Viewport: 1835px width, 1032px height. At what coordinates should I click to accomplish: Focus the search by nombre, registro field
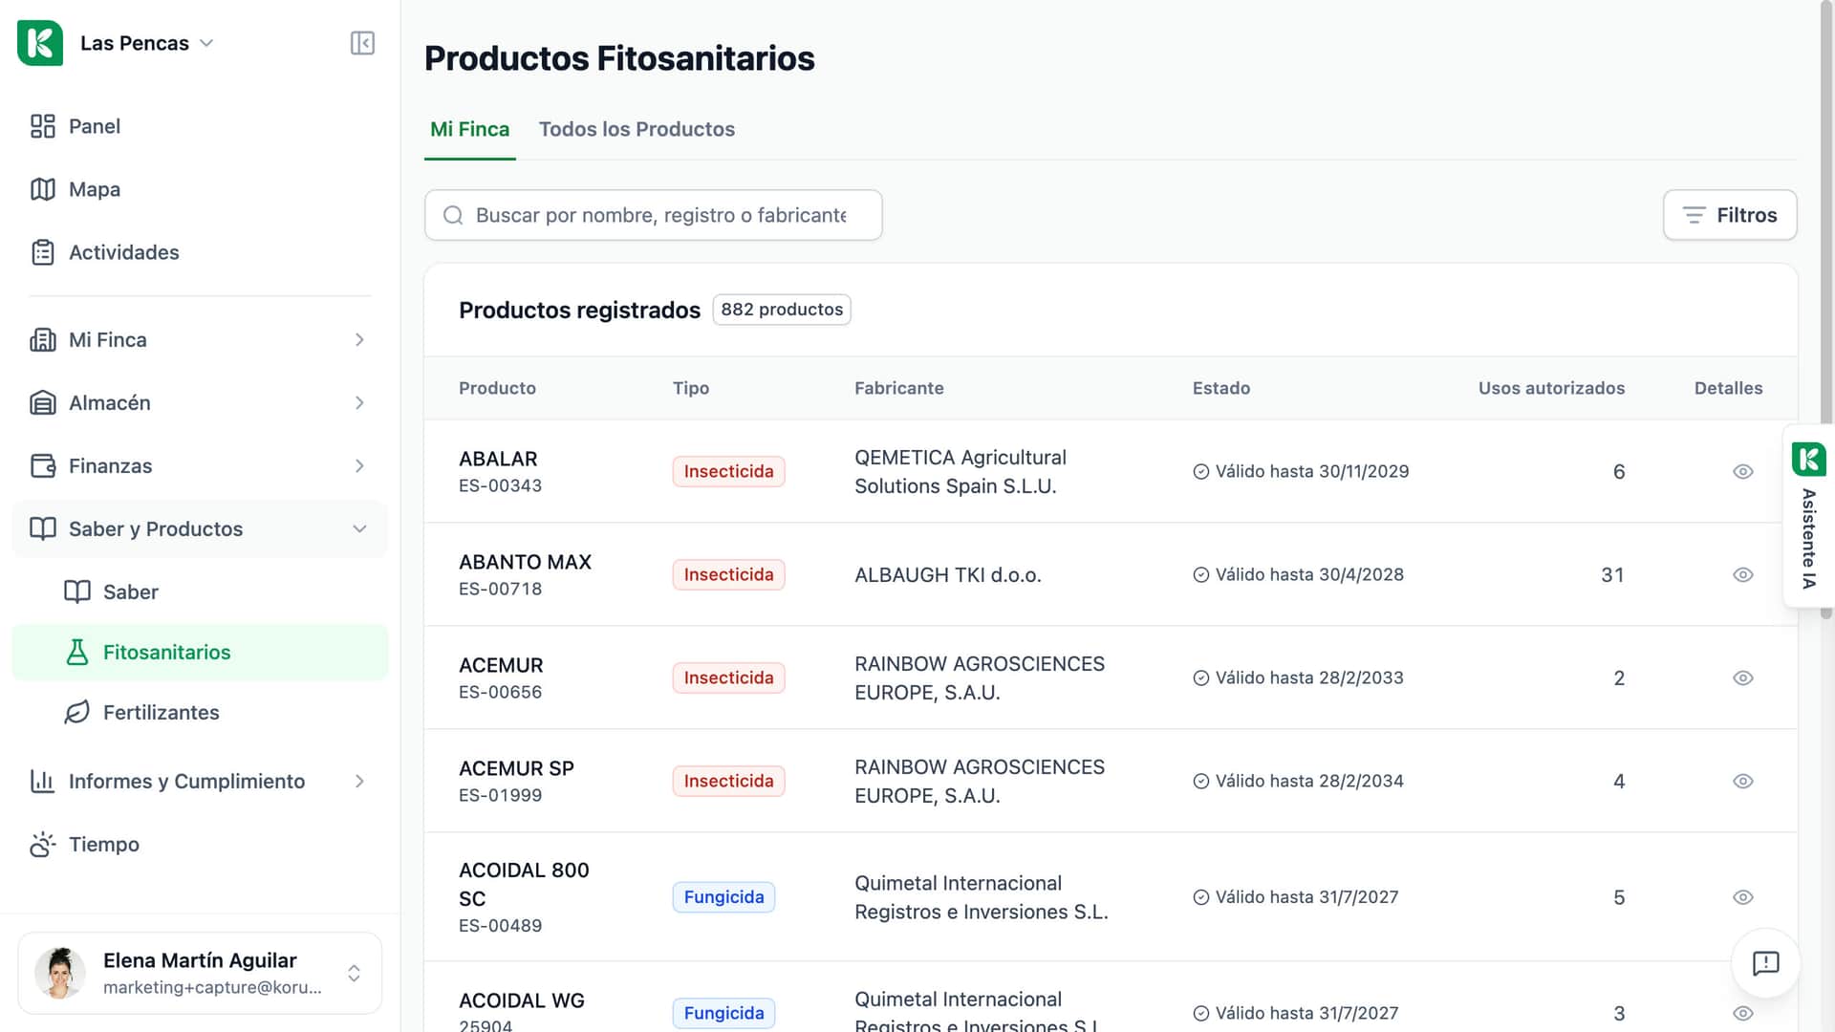point(653,215)
